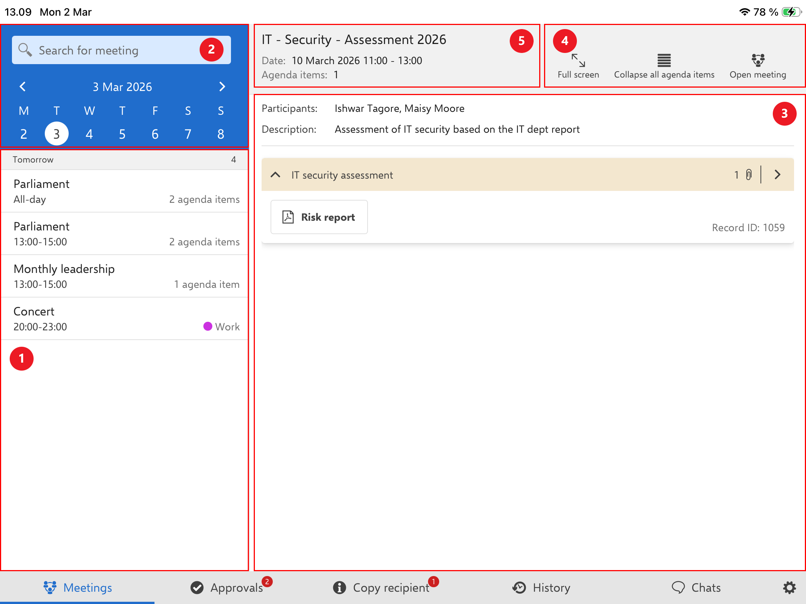Select Tuesday 3 in the calendar
This screenshot has height=604, width=806.
56,133
